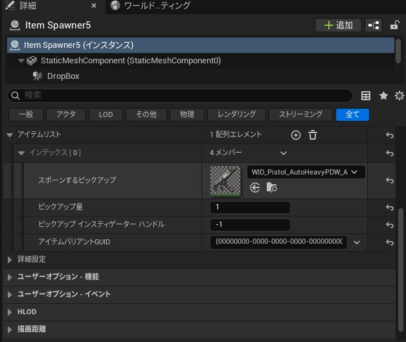Select the ストリーミング filter

point(300,114)
